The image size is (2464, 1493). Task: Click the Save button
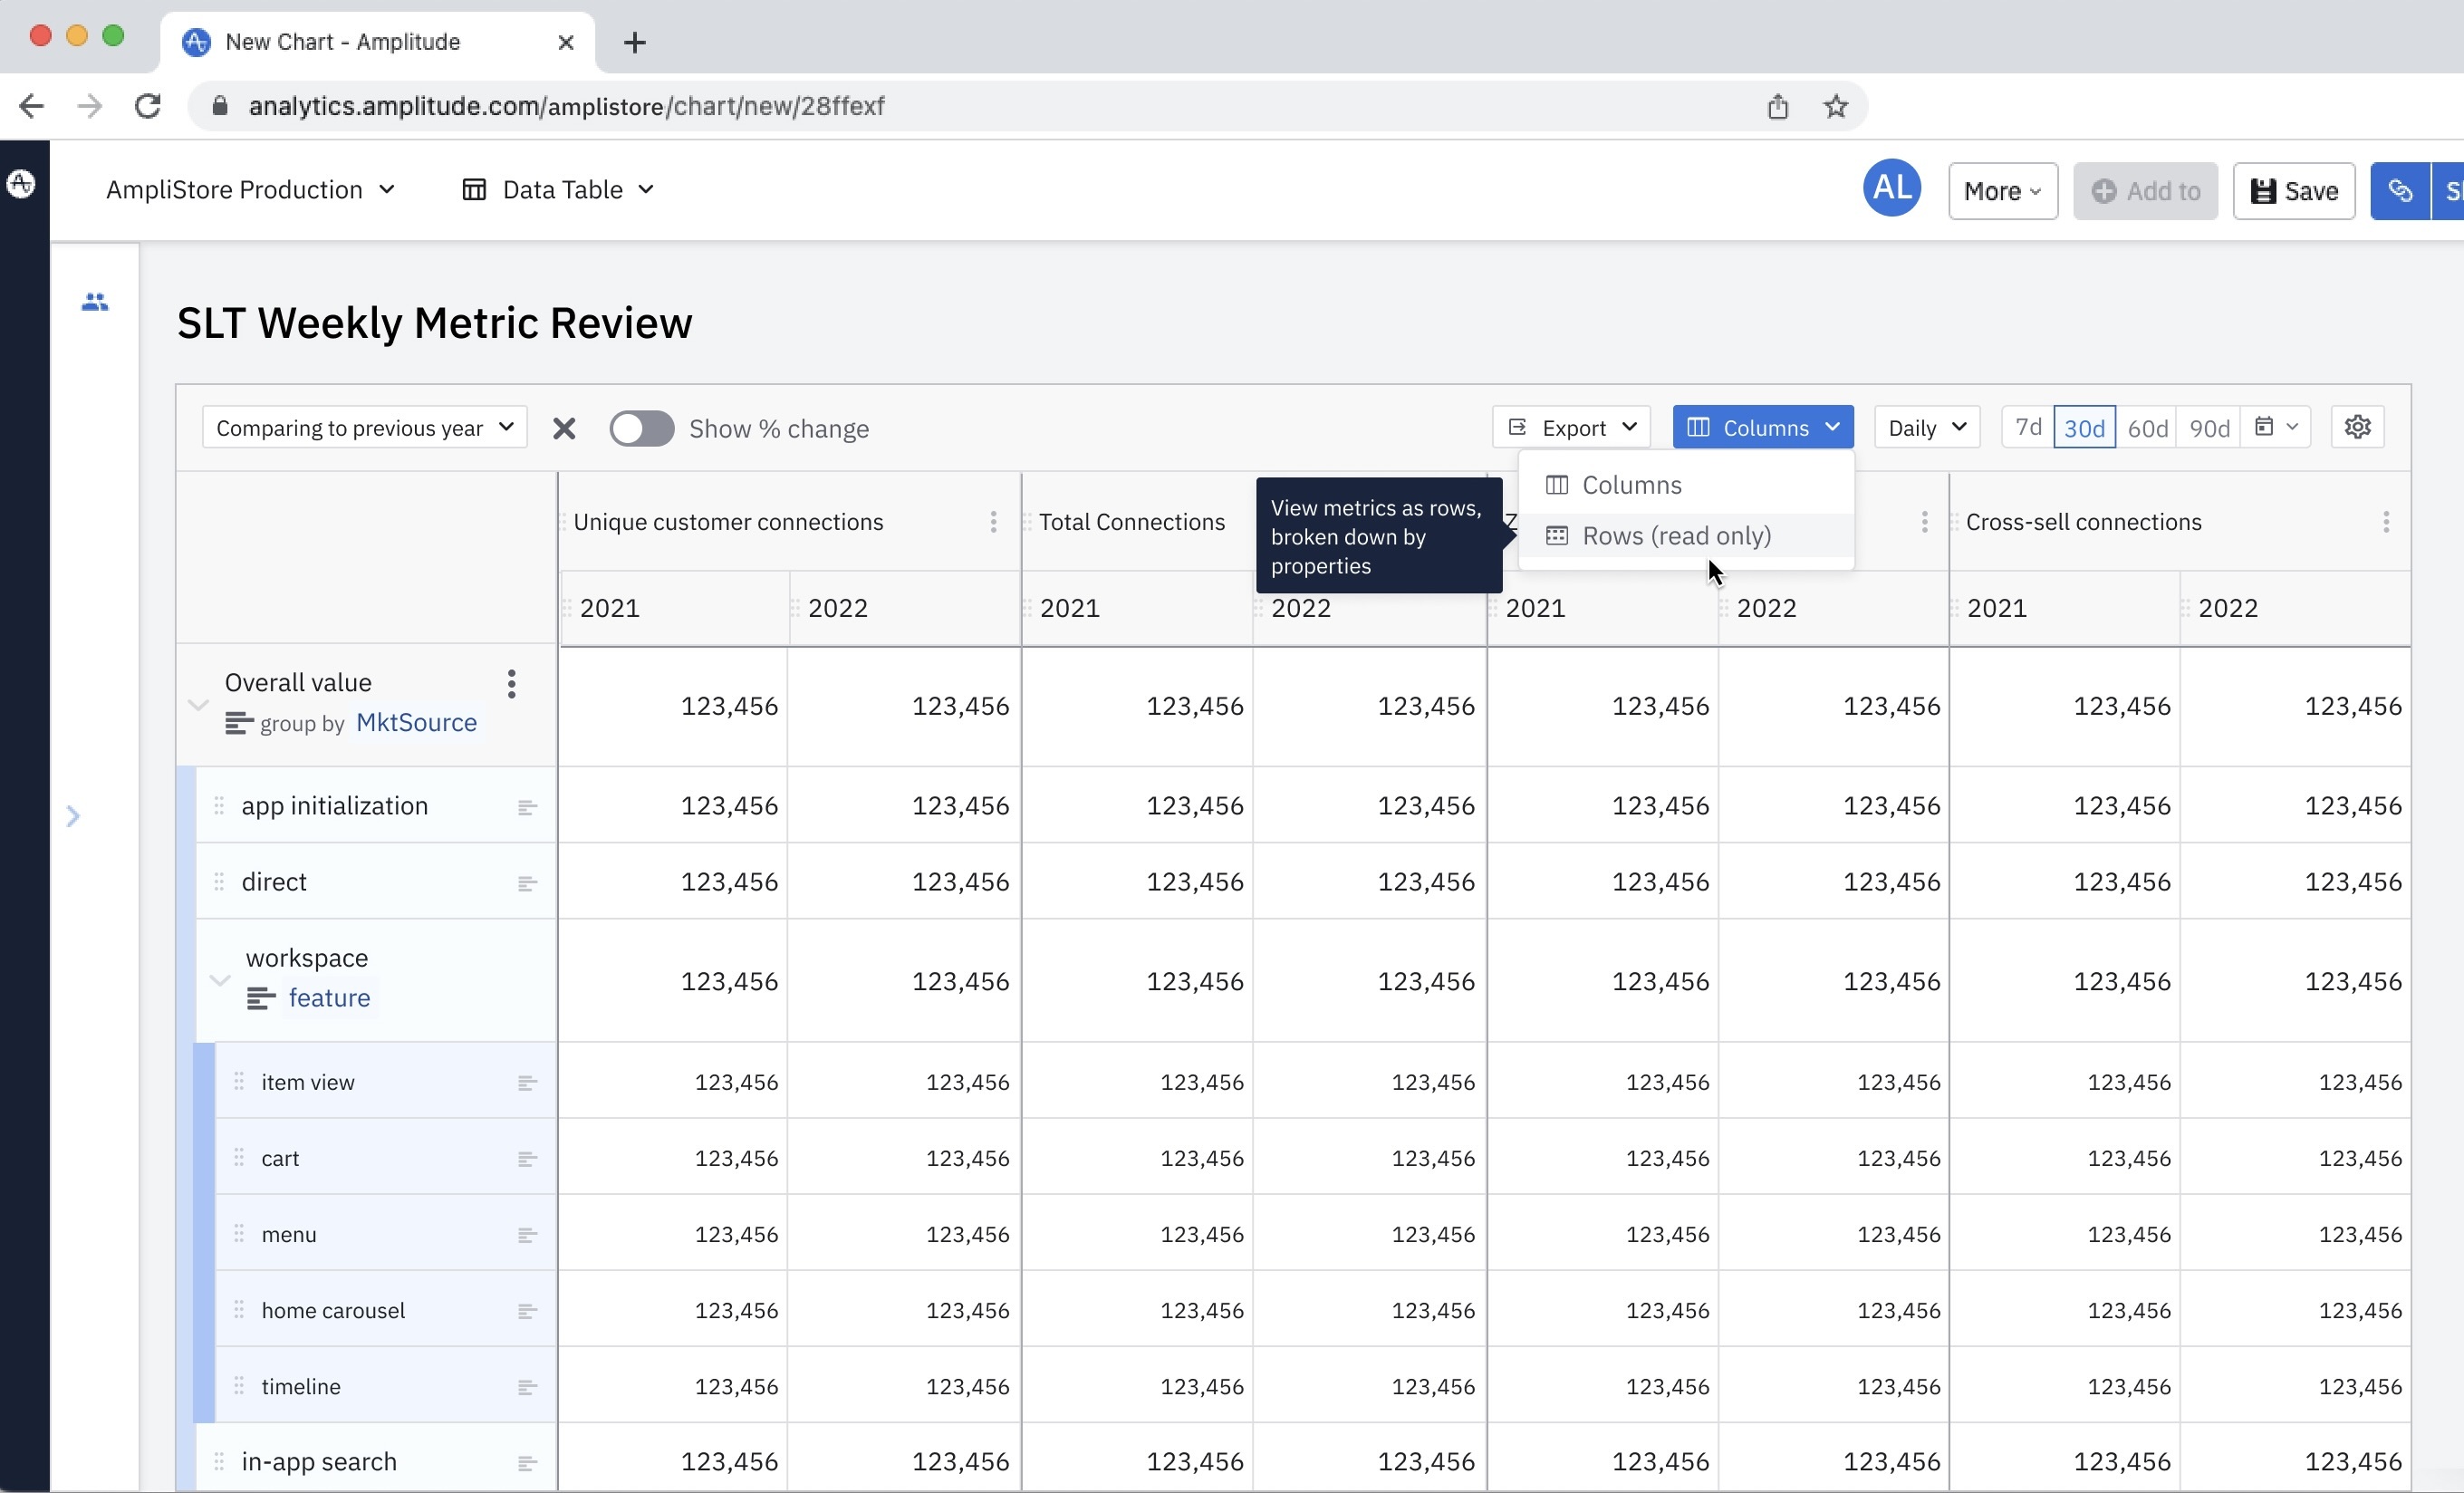coord(2294,191)
